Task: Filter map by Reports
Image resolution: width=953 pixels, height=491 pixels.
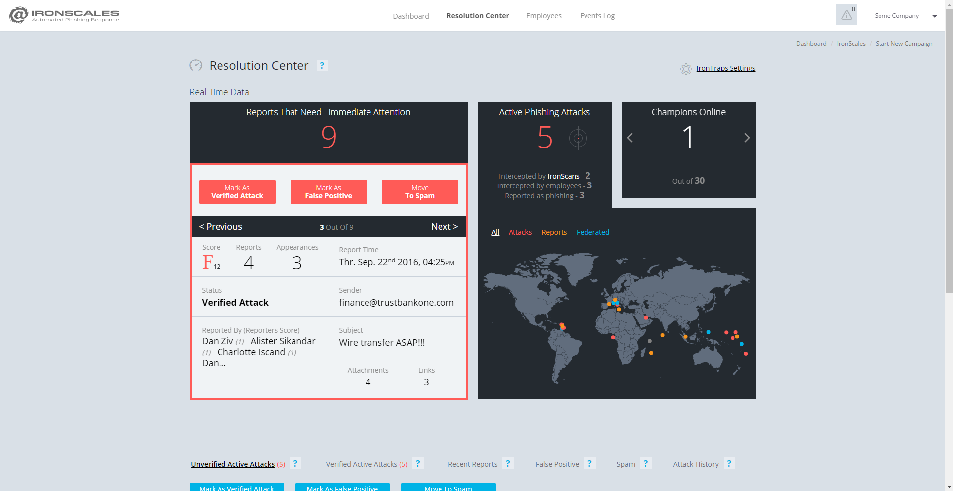Action: click(x=554, y=232)
